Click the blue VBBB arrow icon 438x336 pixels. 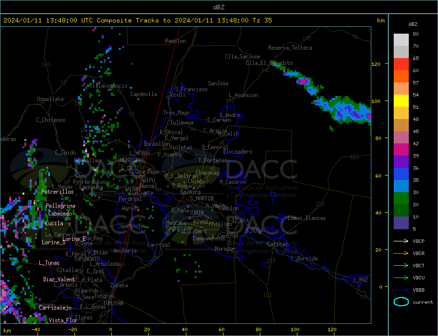(401, 290)
